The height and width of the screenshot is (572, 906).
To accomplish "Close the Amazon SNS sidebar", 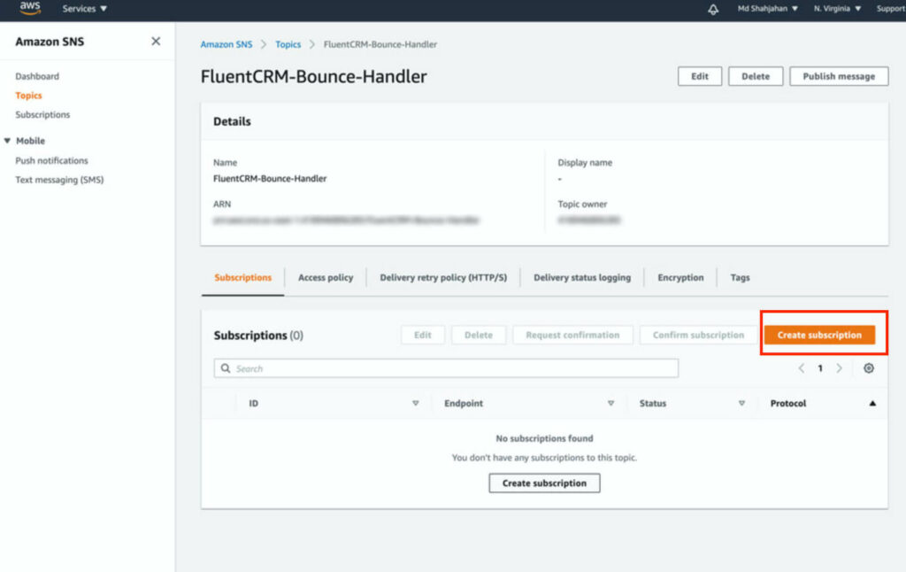I will tap(156, 41).
